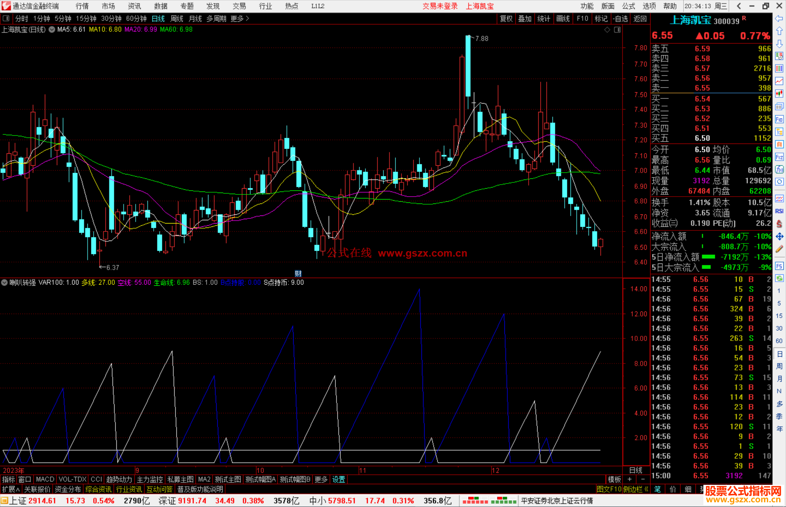
Task: Select the pencil drawing tool icon
Action: (x=779, y=249)
